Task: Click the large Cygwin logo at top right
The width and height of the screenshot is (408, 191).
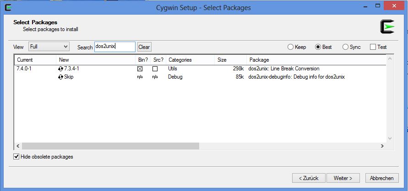Action: pos(387,27)
